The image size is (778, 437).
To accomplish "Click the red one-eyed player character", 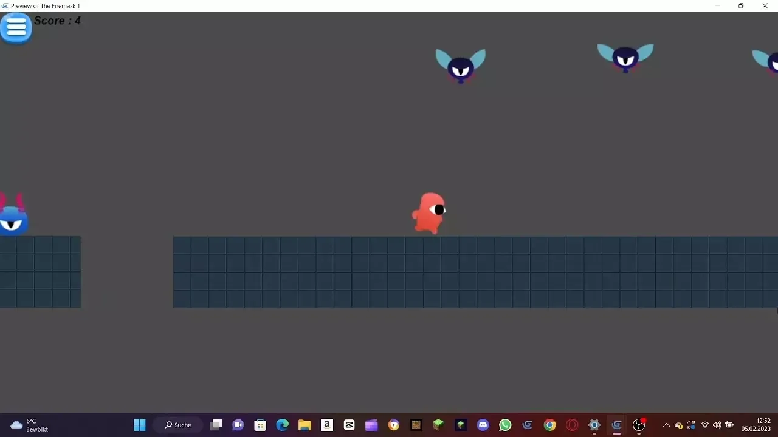I will pos(429,213).
